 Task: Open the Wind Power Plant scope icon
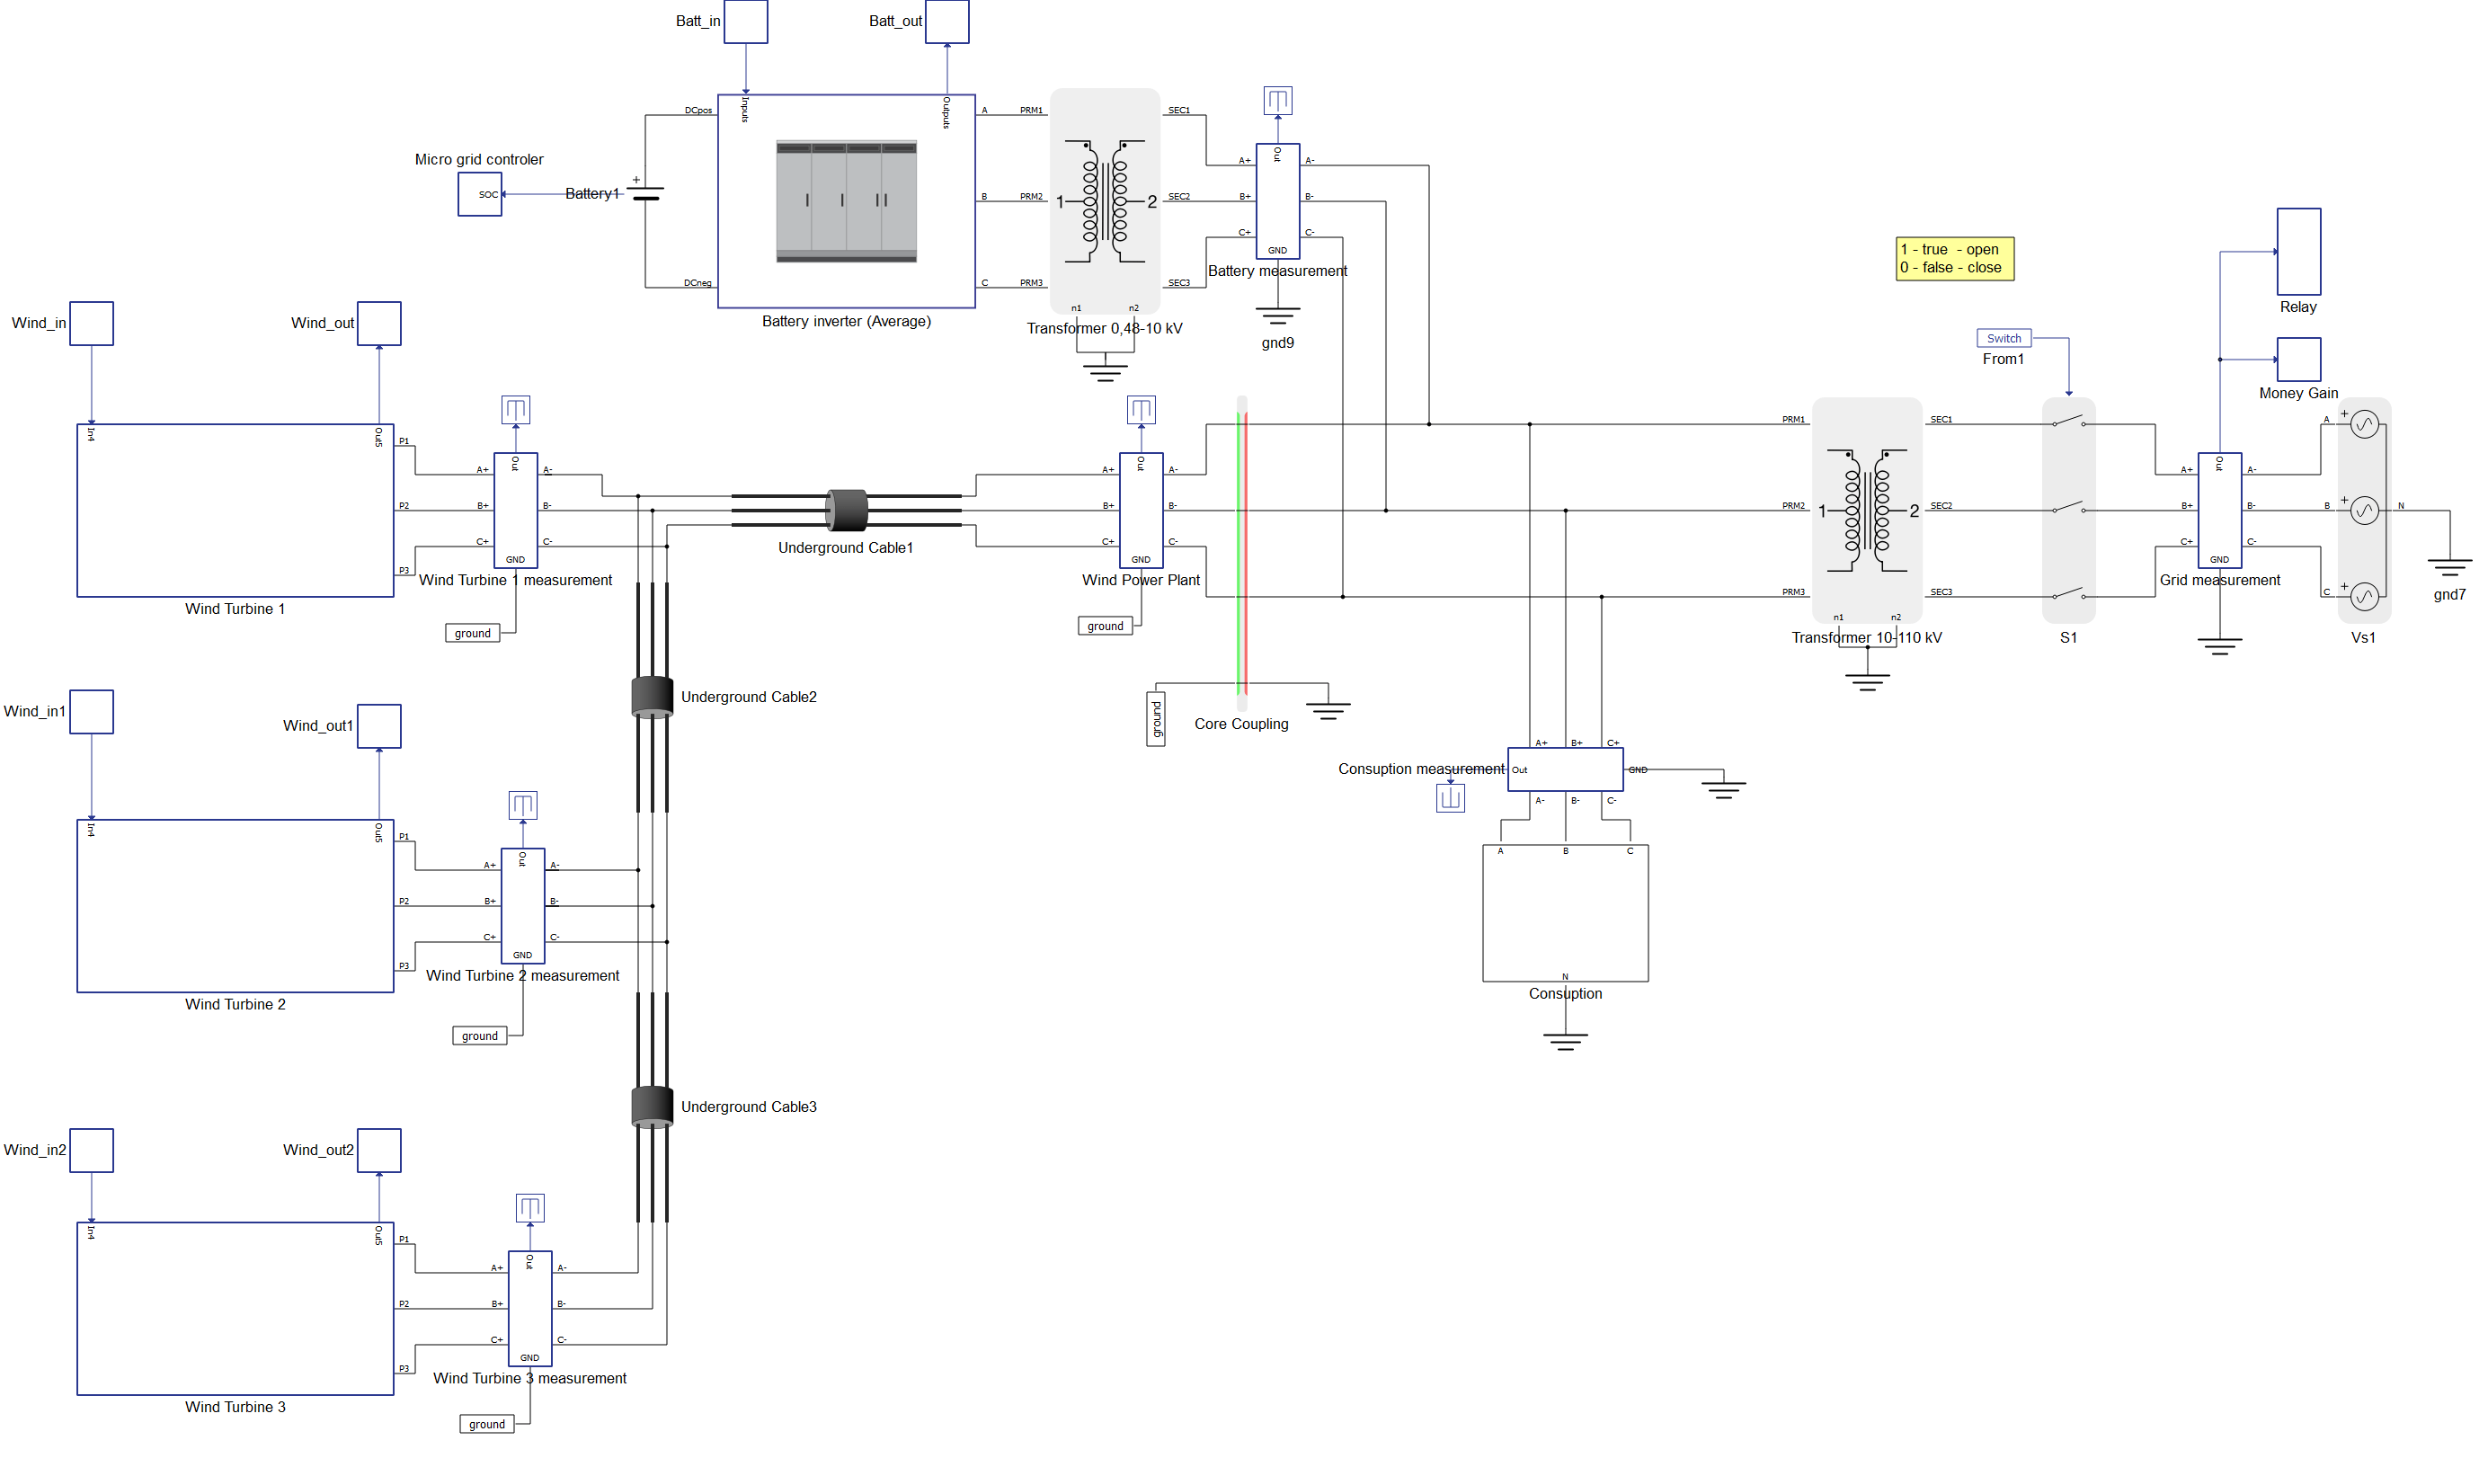click(1142, 409)
